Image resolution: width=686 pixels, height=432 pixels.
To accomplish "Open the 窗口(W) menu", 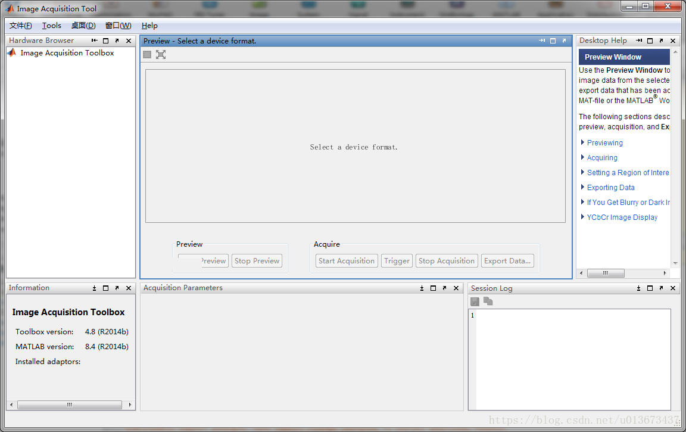I will (x=118, y=26).
